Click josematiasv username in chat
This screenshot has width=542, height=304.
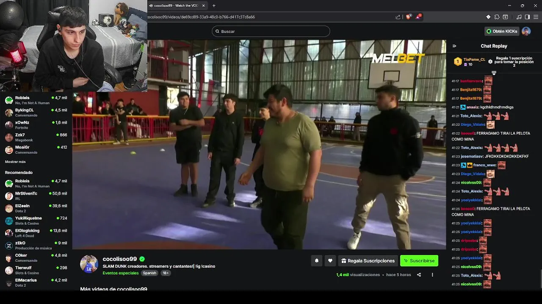click(472, 157)
